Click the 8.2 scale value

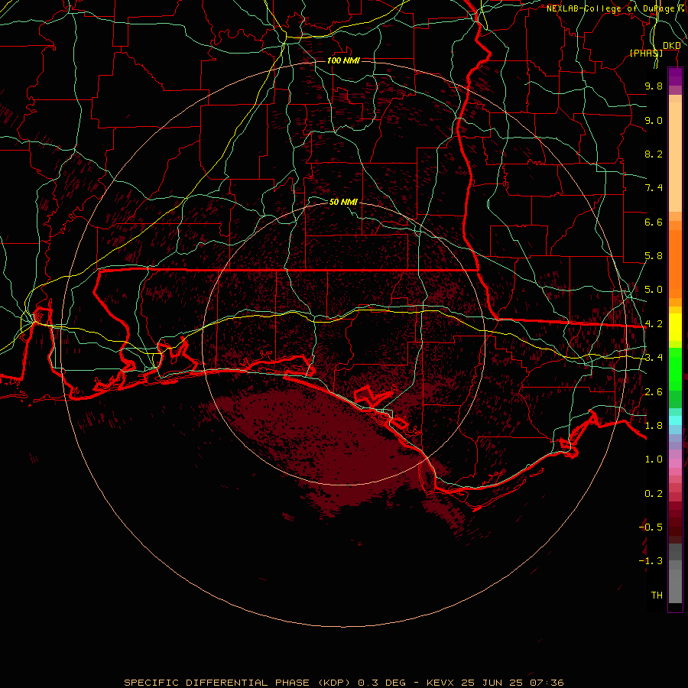[654, 154]
